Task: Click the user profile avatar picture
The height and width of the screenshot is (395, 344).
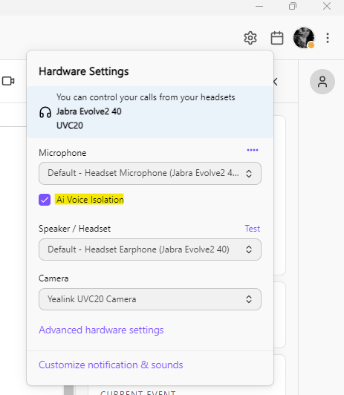Action: (x=304, y=38)
